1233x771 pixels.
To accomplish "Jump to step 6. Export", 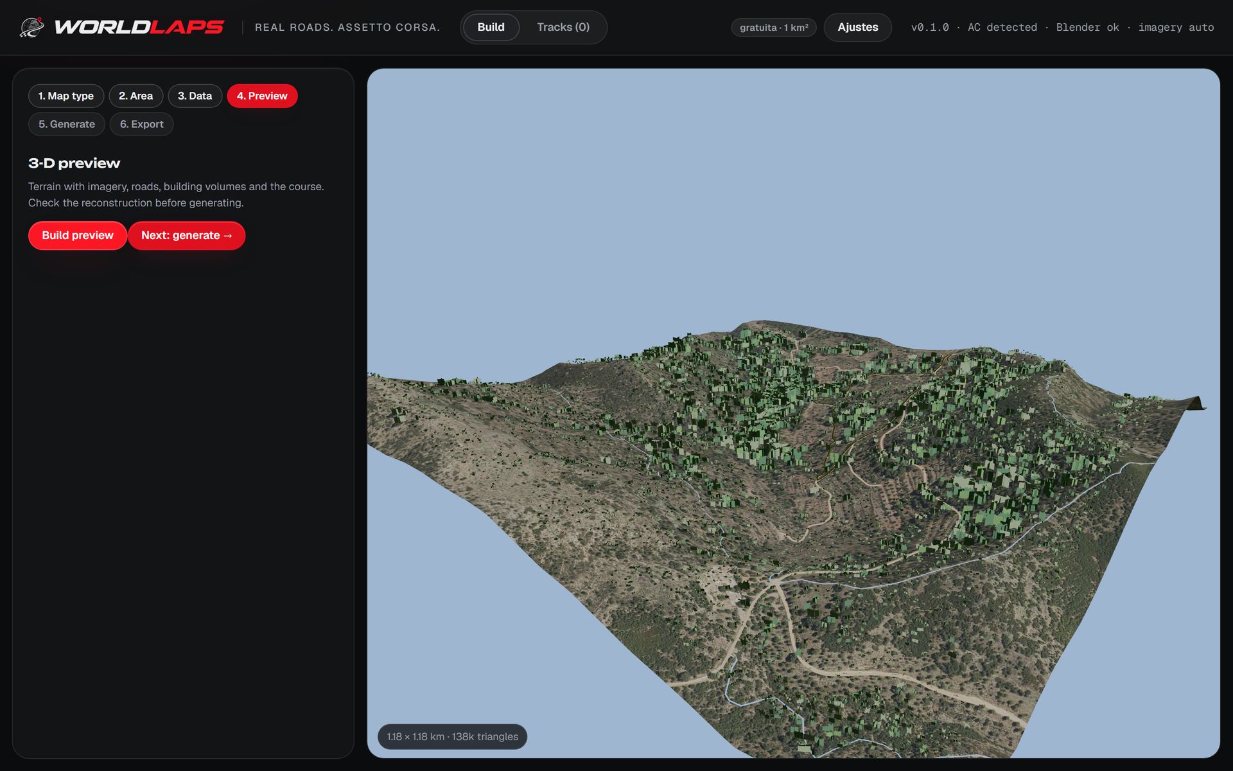I will coord(142,124).
